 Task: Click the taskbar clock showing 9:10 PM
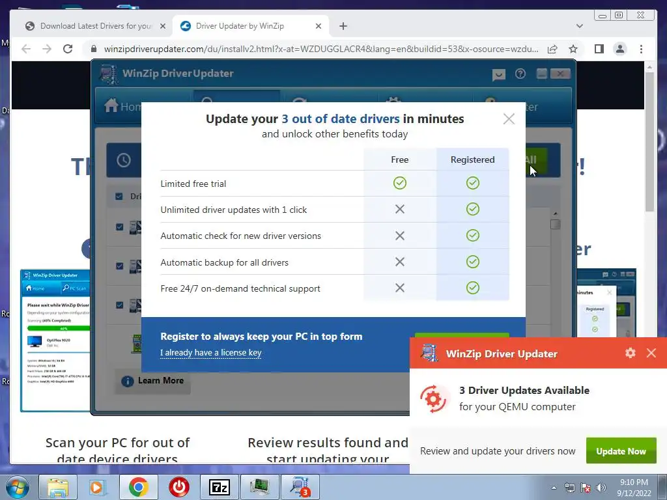pyautogui.click(x=634, y=487)
